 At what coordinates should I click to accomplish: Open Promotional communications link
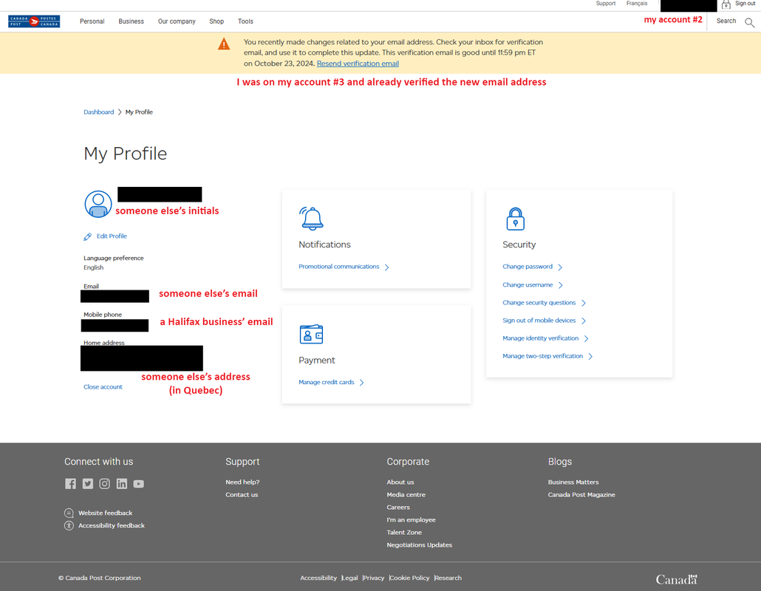click(339, 267)
